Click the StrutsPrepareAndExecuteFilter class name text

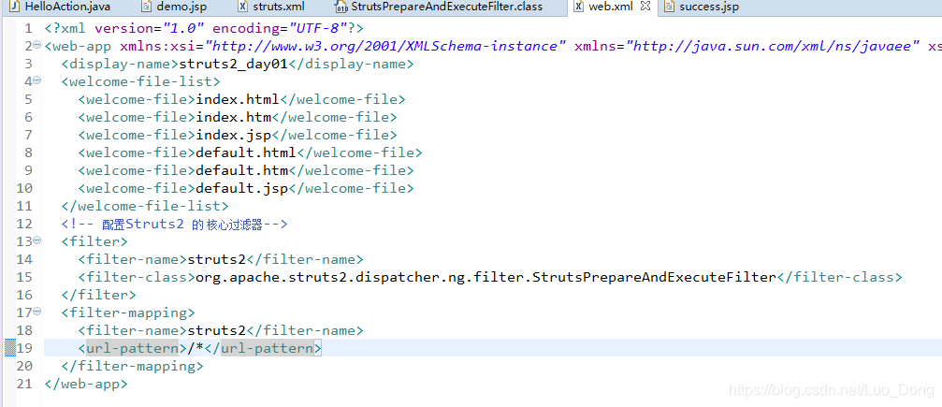[x=654, y=277]
